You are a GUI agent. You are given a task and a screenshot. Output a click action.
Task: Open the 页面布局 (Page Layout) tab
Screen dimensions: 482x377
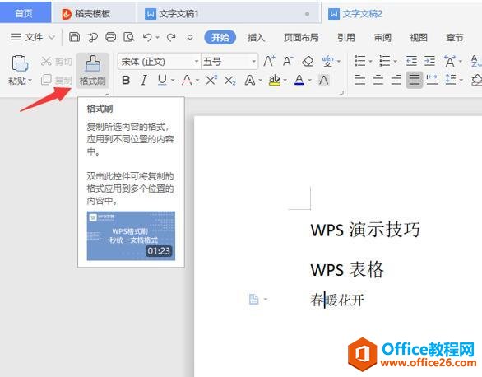tap(301, 38)
